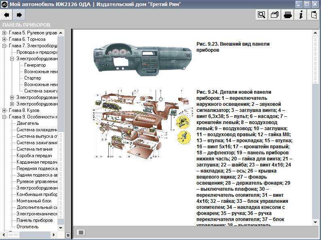321x240 pixels.
Task: Click the stacked folders toolbar icon
Action: tap(275, 15)
